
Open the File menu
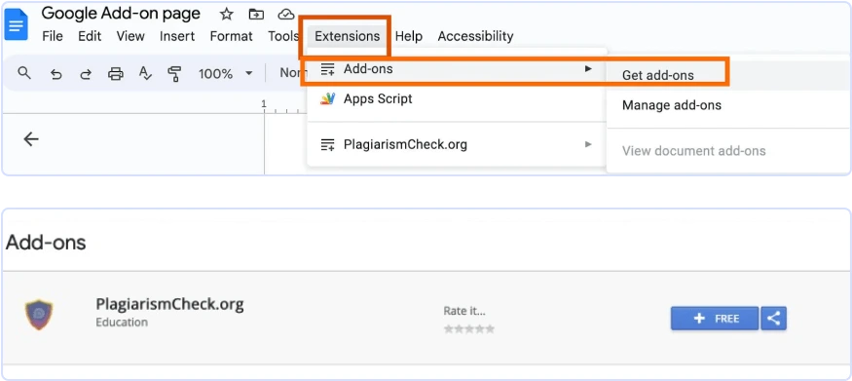[53, 36]
